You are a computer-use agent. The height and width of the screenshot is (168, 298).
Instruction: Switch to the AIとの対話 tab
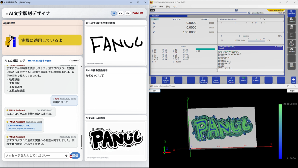pos(11,61)
